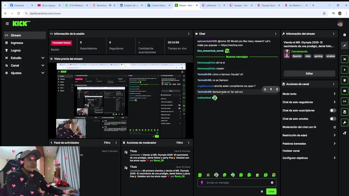Toggle Chat de solo-suscriptores switch
This screenshot has height=196, width=349.
tap(333, 111)
